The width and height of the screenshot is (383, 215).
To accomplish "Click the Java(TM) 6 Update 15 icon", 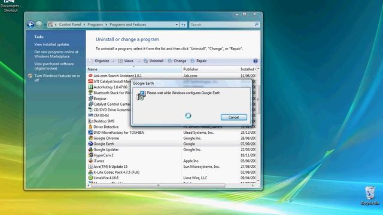I will (90, 167).
